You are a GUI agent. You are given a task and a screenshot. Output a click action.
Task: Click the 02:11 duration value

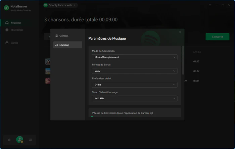196,81
